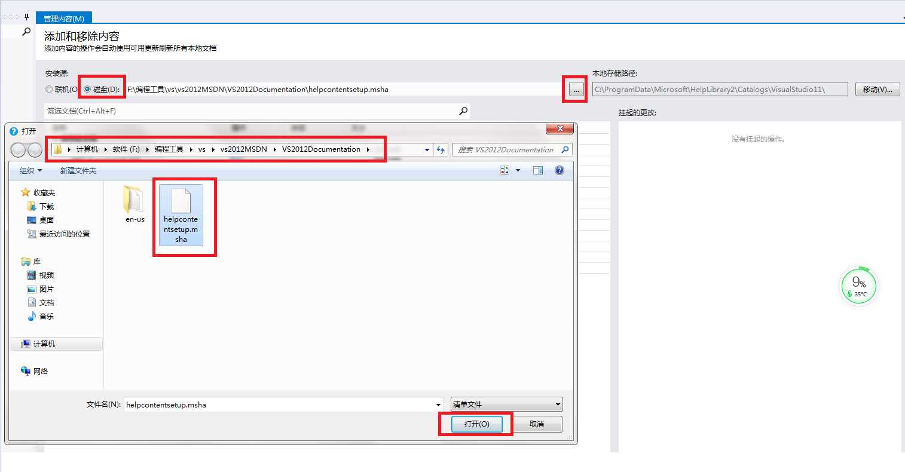
Task: Select the 联机 radio button
Action: point(49,89)
